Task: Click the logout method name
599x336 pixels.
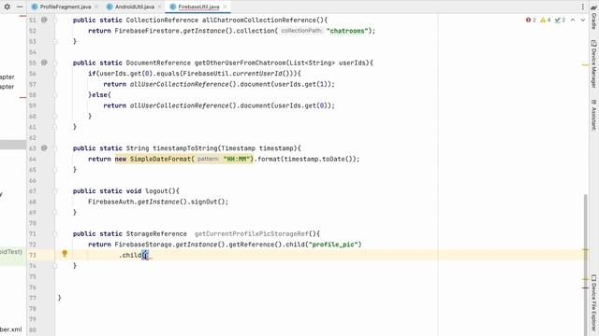Action: coord(156,190)
